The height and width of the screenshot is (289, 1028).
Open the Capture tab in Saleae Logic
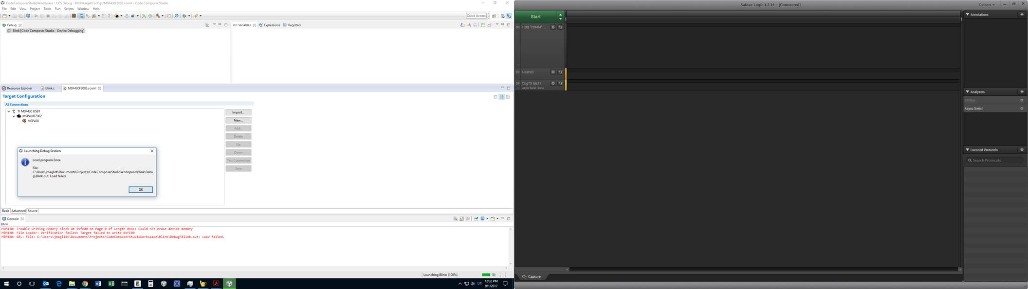(x=532, y=276)
